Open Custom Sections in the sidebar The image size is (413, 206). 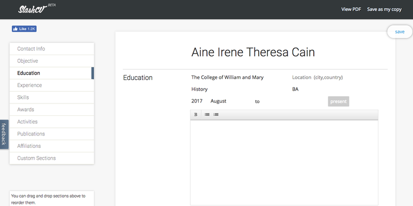click(52, 158)
